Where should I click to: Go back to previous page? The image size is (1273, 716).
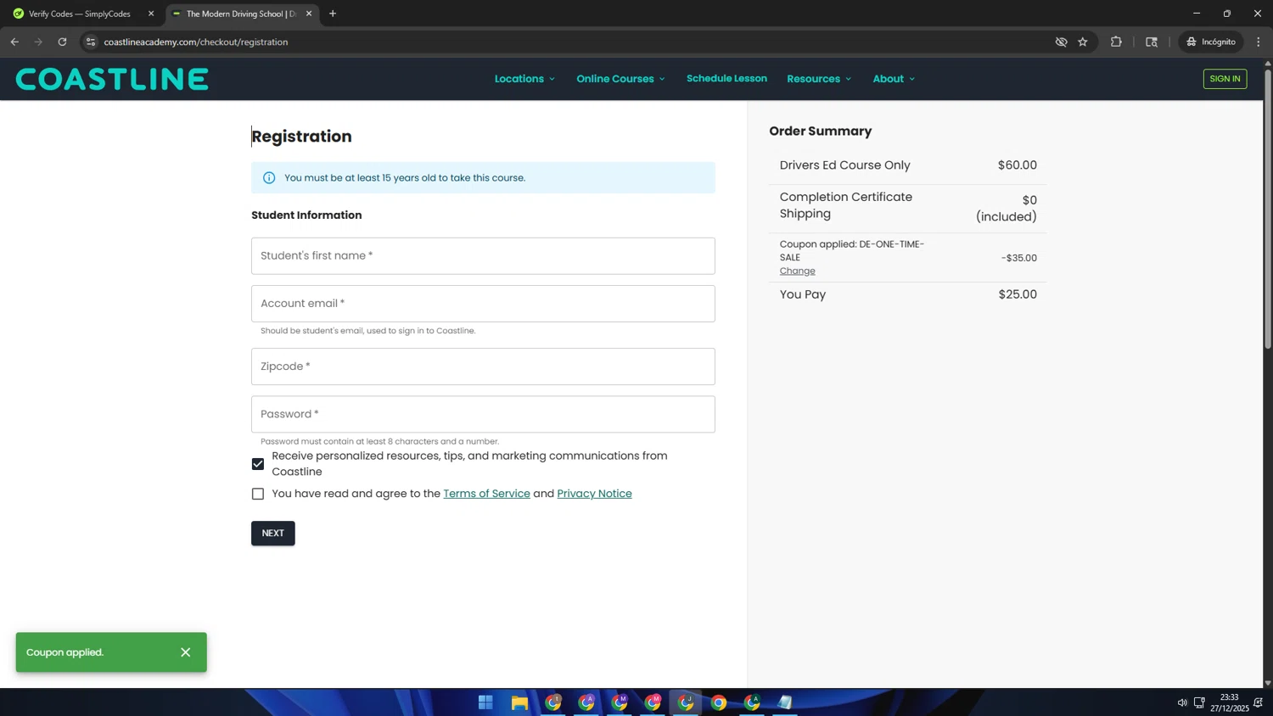pyautogui.click(x=14, y=42)
